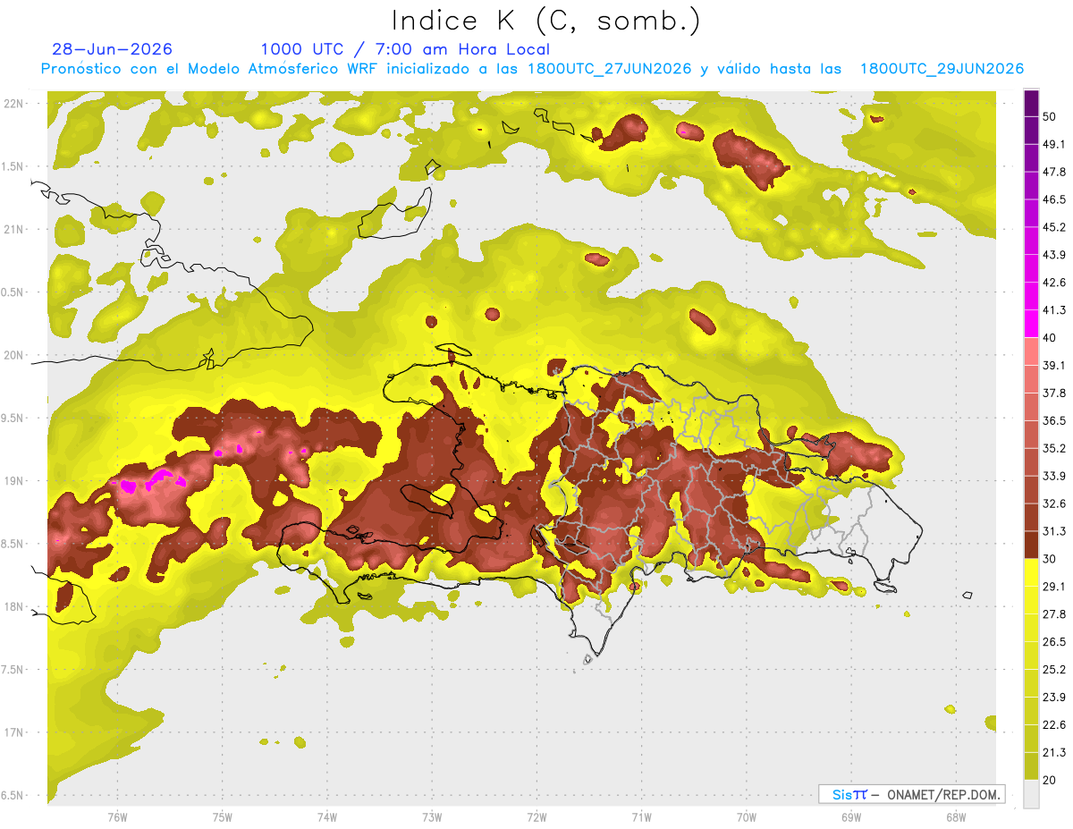Click the legend value '26.5'

[1054, 642]
